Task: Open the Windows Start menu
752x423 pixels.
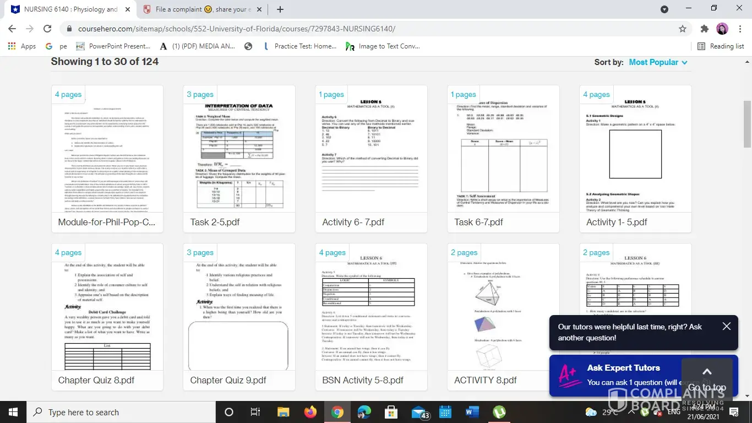Action: [13, 412]
